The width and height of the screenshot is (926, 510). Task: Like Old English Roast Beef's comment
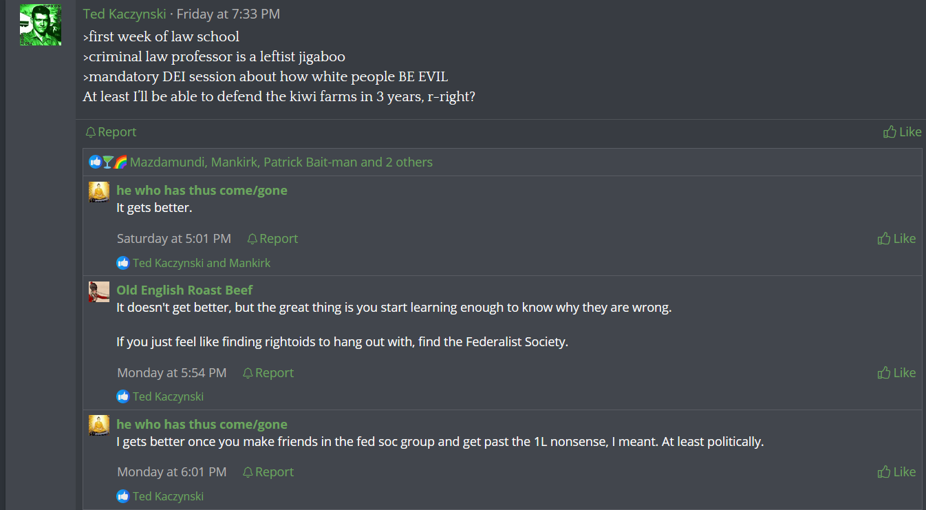pos(897,372)
